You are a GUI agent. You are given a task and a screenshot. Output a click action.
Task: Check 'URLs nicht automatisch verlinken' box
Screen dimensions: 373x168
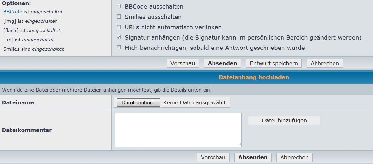(x=119, y=27)
